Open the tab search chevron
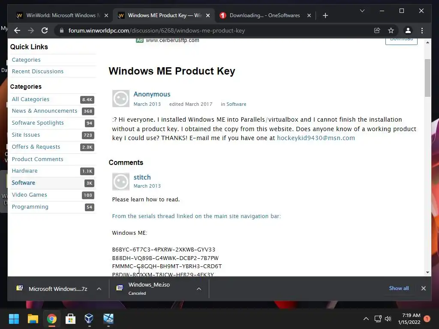This screenshot has width=439, height=329. click(362, 11)
